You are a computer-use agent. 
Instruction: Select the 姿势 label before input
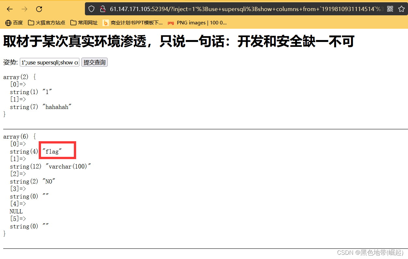[x=10, y=62]
